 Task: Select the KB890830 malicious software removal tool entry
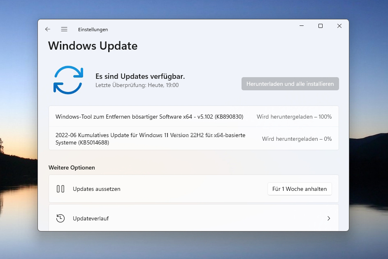[149, 117]
